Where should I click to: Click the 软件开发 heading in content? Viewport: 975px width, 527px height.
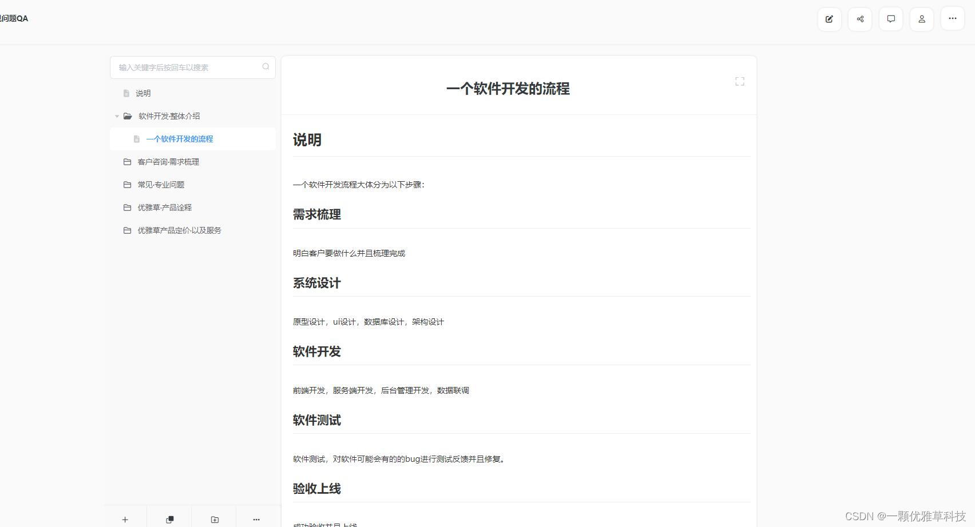(x=317, y=352)
